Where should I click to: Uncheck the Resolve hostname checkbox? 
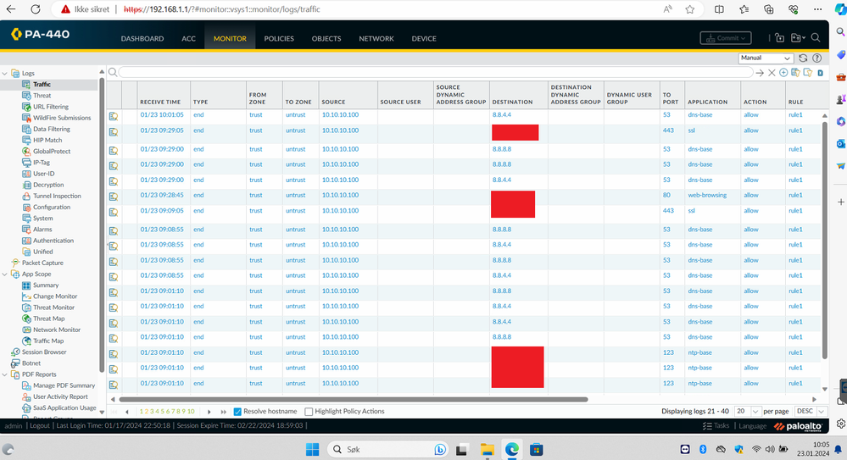pos(237,412)
